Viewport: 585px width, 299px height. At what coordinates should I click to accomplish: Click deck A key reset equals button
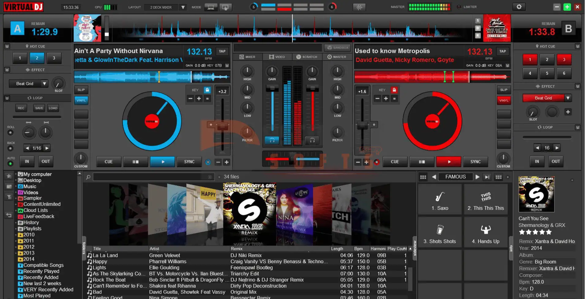[207, 98]
